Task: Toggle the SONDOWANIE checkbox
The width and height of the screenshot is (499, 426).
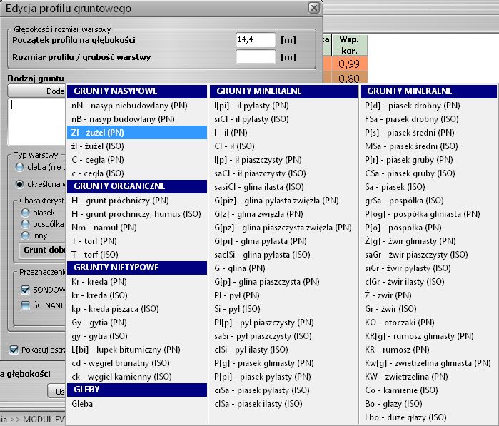Action: pos(26,290)
